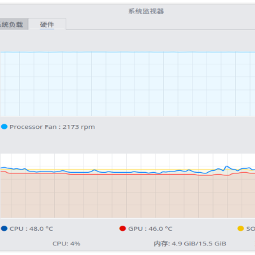Screen dimensions: 255x255
Task: Select the GPU : 46.0 °C label
Action: click(x=150, y=229)
